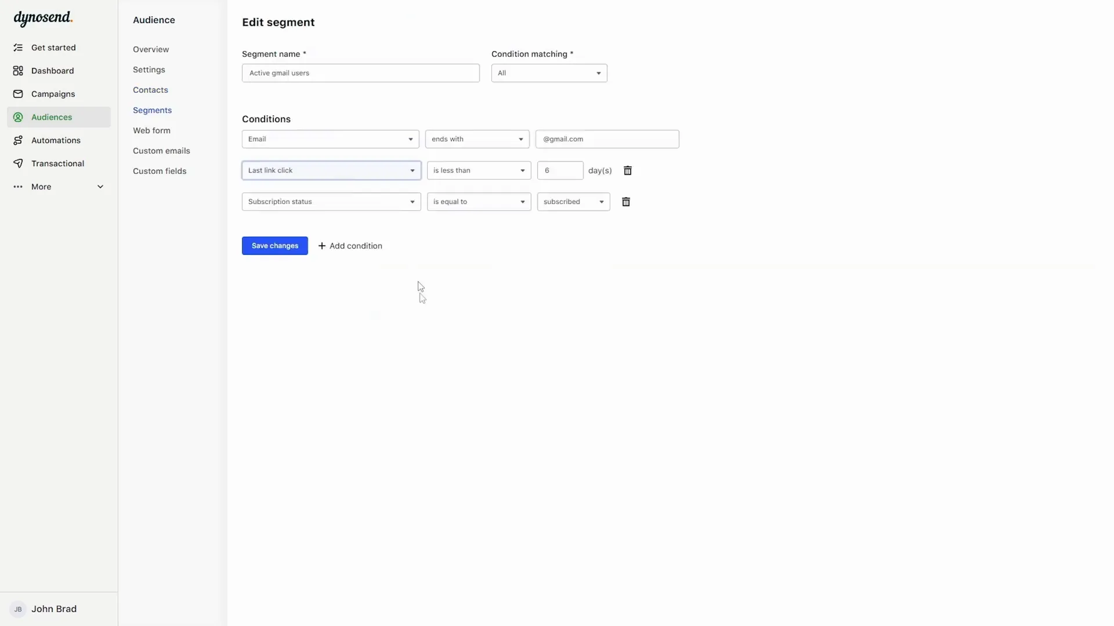Expand the Subscription status value dropdown
Screen dimensions: 1114x626
[601, 201]
